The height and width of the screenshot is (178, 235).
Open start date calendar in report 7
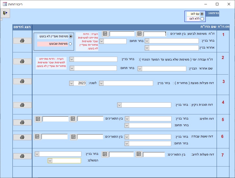click(x=139, y=154)
